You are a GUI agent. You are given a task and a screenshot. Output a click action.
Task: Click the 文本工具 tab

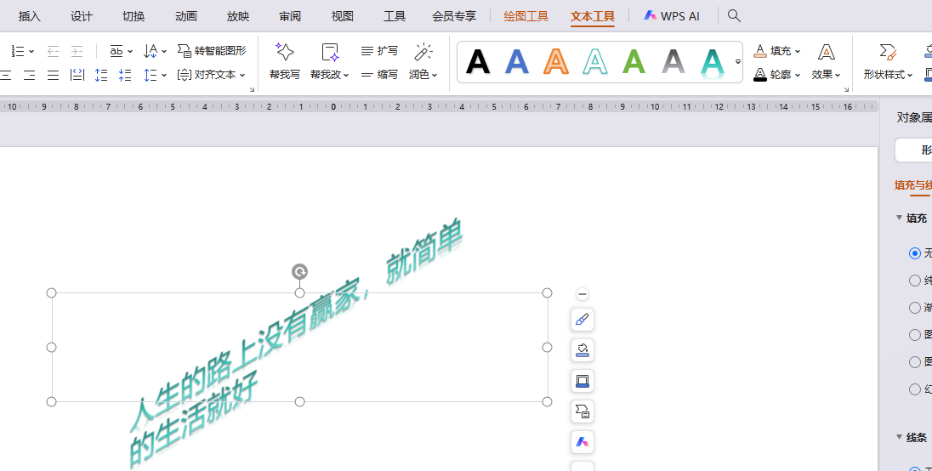click(x=593, y=16)
